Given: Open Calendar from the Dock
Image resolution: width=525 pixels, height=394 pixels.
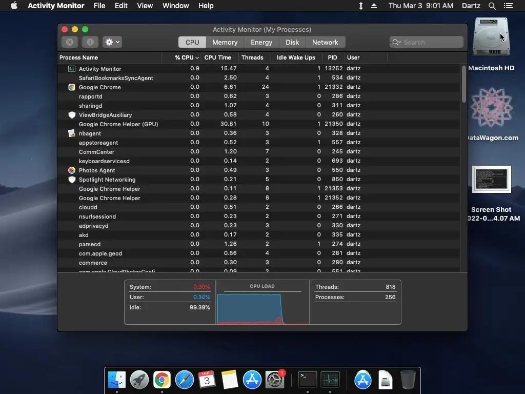Looking at the screenshot, I should (x=207, y=380).
